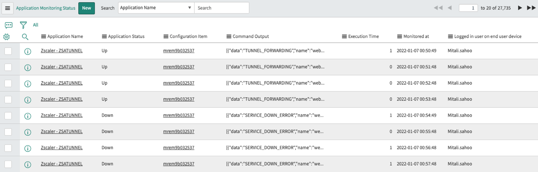Screen dimensions: 538x172
Task: Click the activity stream speech bubble icon
Action: (9, 25)
